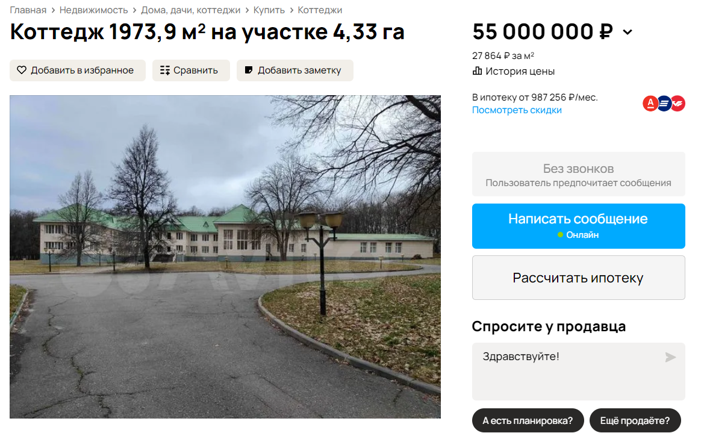Select quick reply А есть планировка?
Screen dimensions: 704x433
[x=528, y=420]
